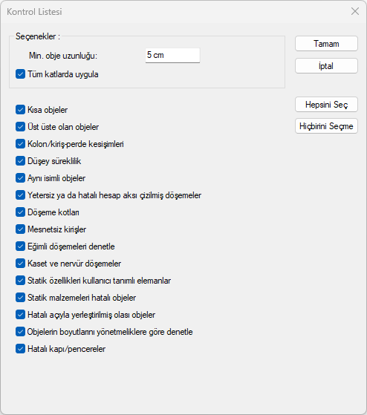367x415 pixels.
Task: Toggle Hatalı açıyla yerleştirilmiş olası objeler
Action: click(20, 315)
